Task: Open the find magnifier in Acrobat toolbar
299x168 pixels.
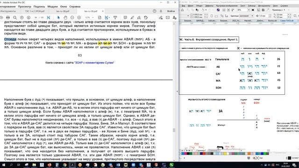Action: [15, 18]
